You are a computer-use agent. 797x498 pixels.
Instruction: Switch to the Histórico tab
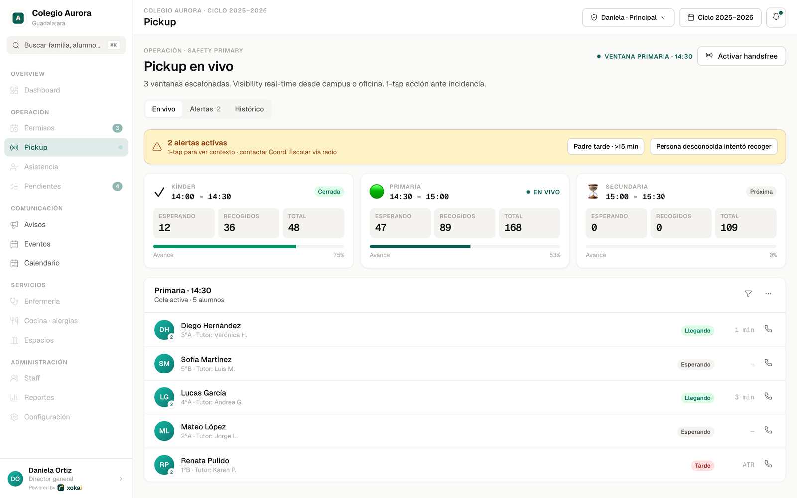tap(249, 109)
